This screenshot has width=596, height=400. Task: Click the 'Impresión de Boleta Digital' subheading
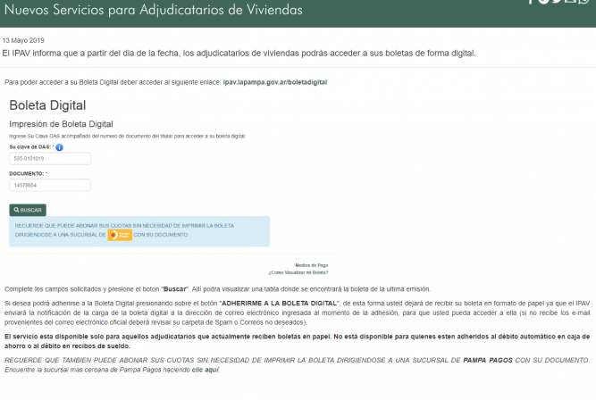[61, 124]
